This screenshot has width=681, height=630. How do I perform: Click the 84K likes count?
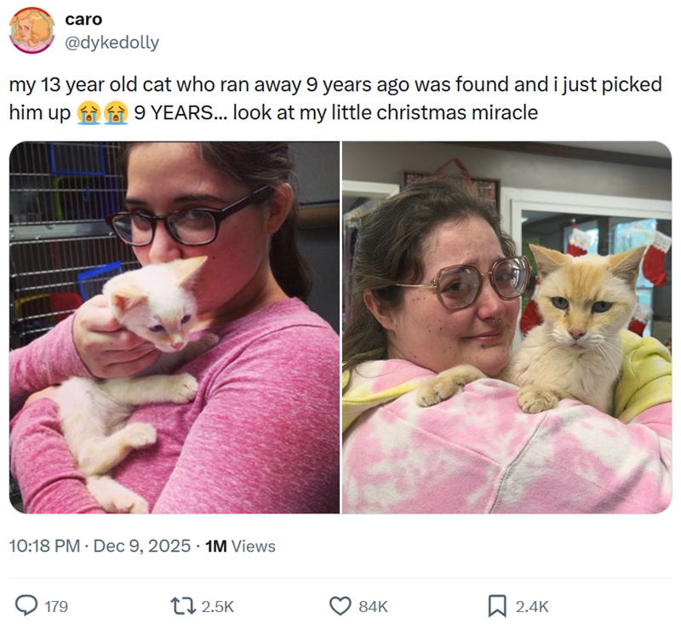[x=373, y=607]
